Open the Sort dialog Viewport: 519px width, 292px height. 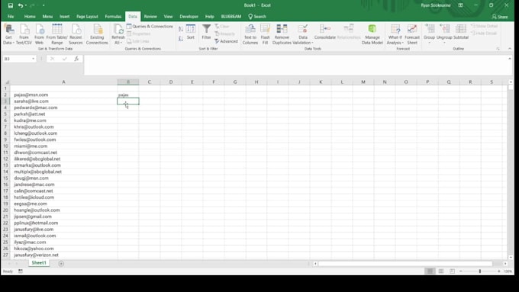point(191,32)
